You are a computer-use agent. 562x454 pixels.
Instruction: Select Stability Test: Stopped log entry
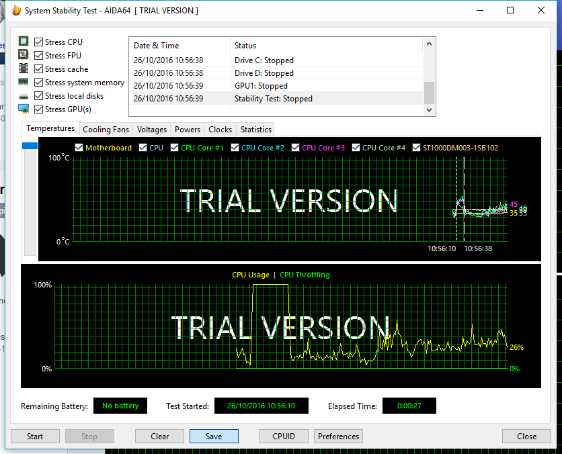(276, 99)
